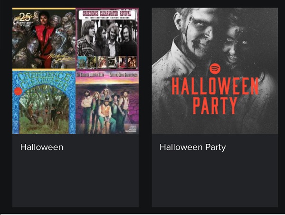The width and height of the screenshot is (285, 215).
Task: Click the red HALLOWEEN word on the cover
Action: click(215, 87)
